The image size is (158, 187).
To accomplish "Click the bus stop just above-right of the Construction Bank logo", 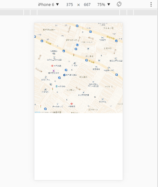I will coord(66,70).
